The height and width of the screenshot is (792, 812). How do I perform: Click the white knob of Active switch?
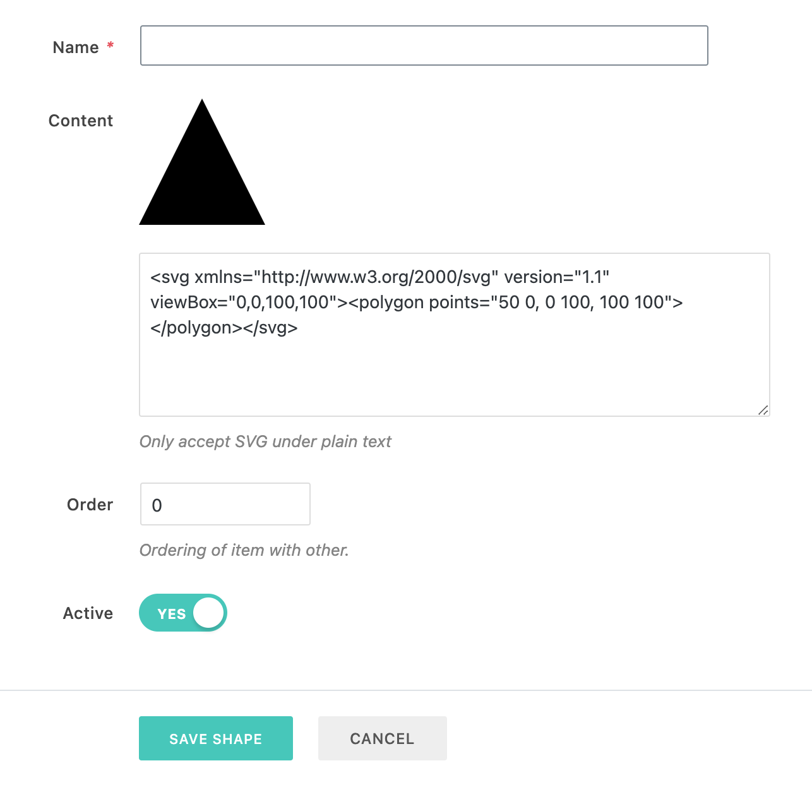(208, 613)
